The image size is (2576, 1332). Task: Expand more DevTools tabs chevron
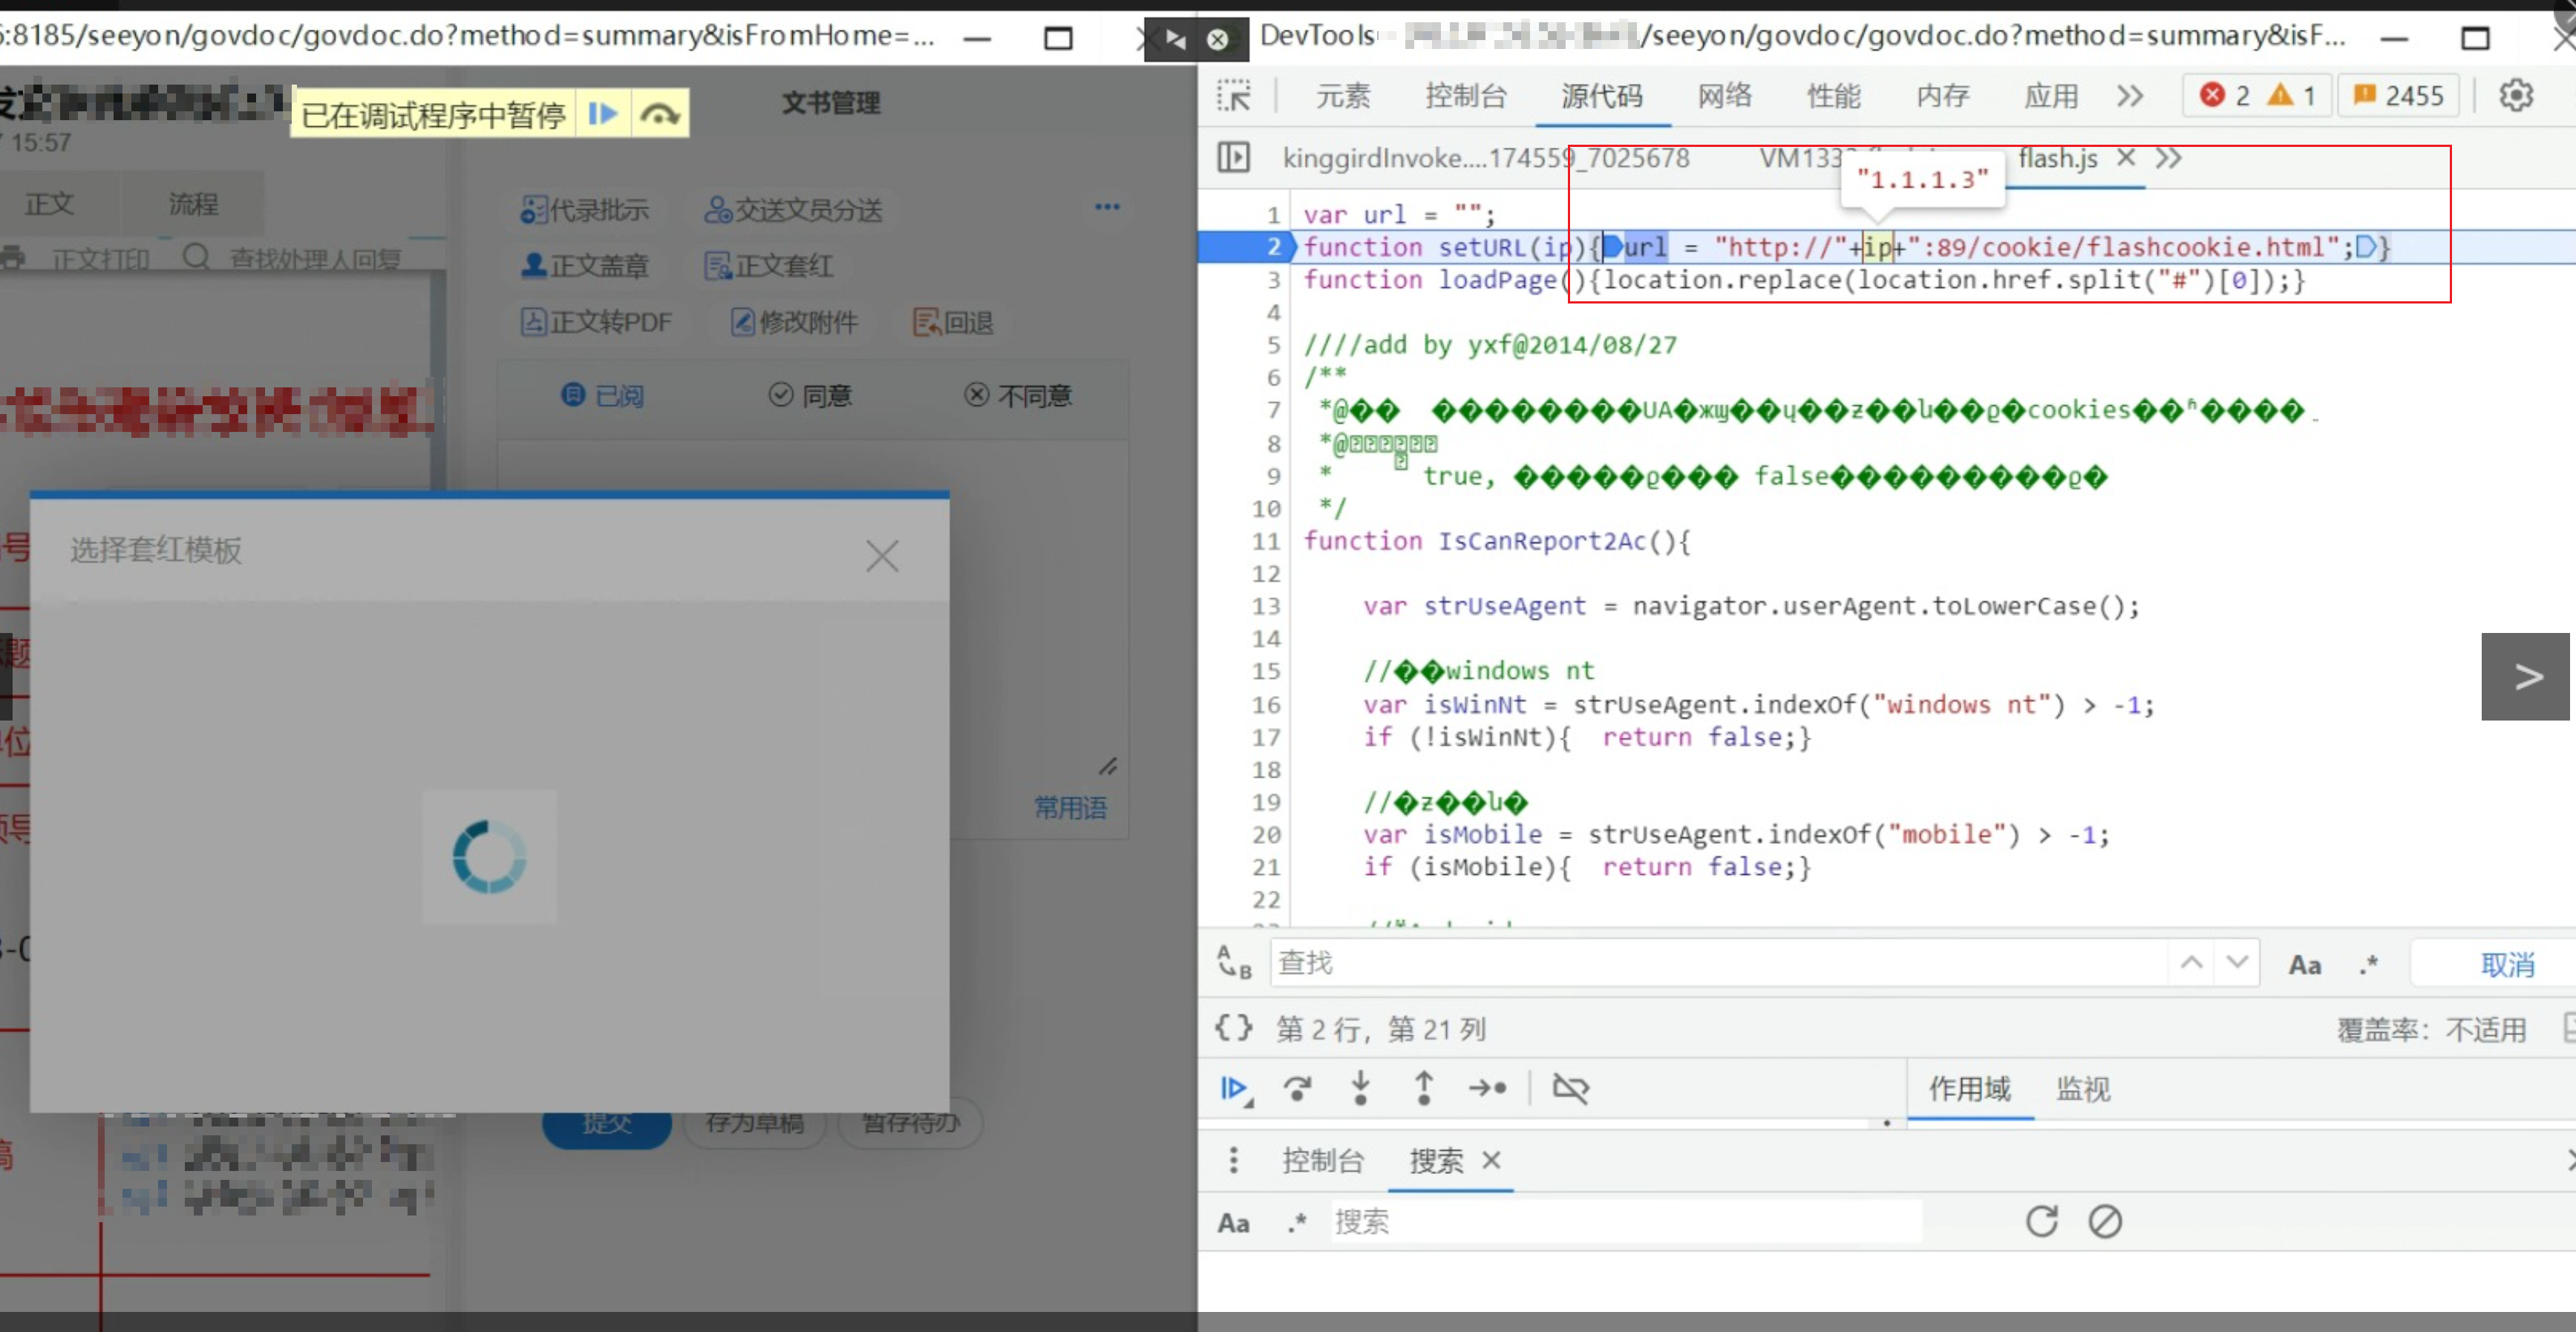coord(2130,96)
